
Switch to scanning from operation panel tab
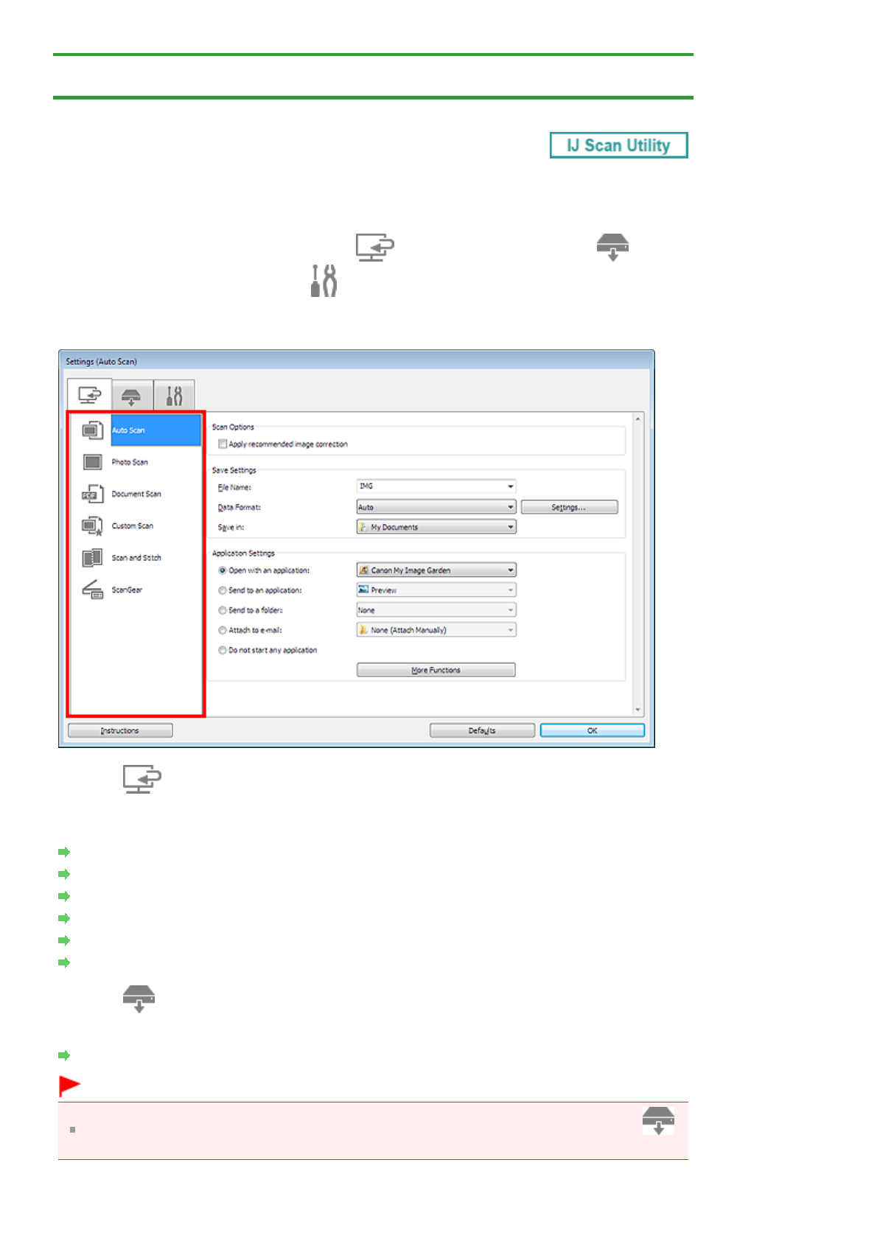131,396
